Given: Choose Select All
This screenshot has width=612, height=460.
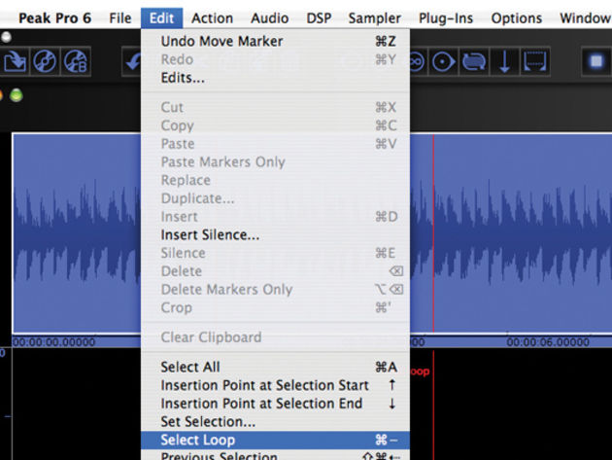Looking at the screenshot, I should pyautogui.click(x=275, y=367).
